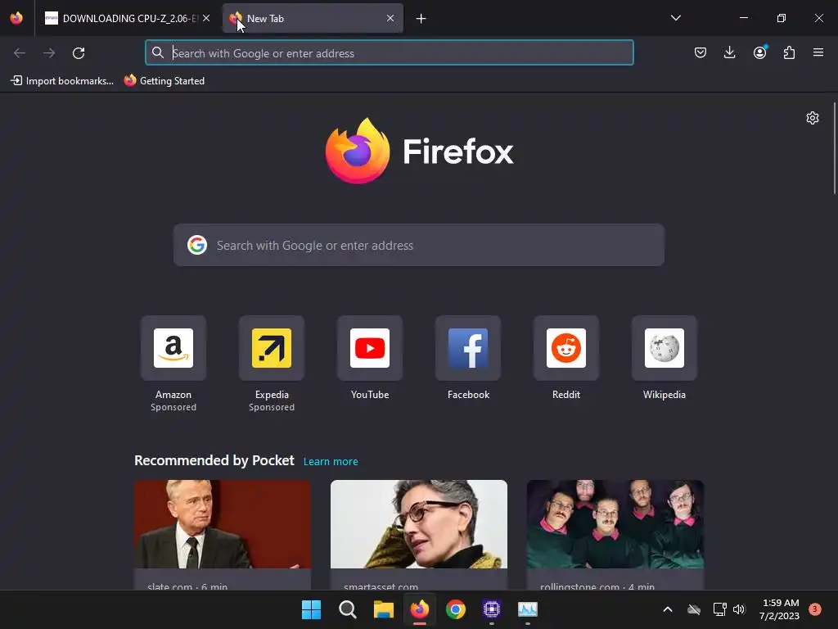Click Learn more beside Recommended by Pocket

point(331,462)
